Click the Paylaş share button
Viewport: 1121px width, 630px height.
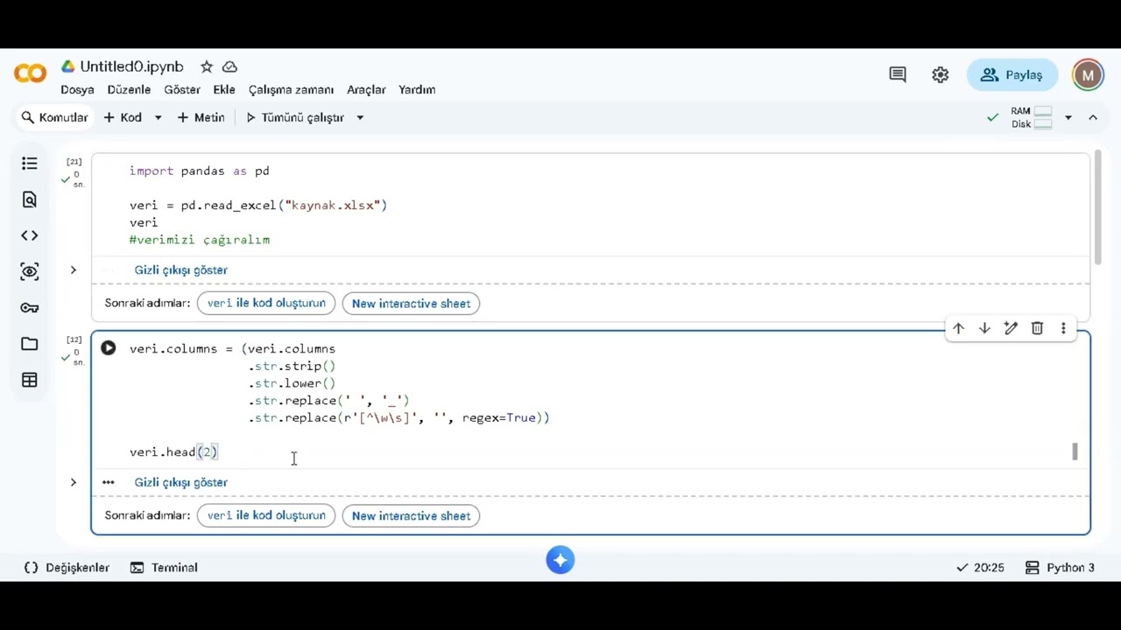coord(1012,75)
